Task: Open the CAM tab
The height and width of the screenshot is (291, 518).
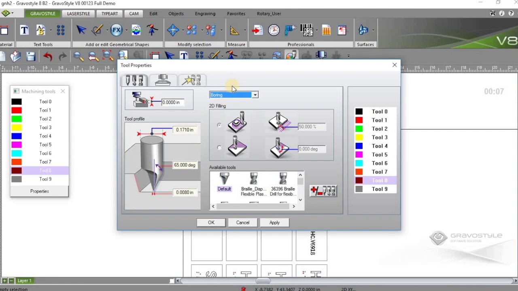Action: pos(134,13)
